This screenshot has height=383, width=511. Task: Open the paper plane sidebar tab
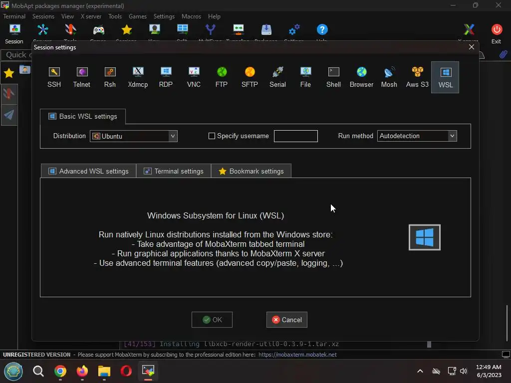click(x=9, y=115)
